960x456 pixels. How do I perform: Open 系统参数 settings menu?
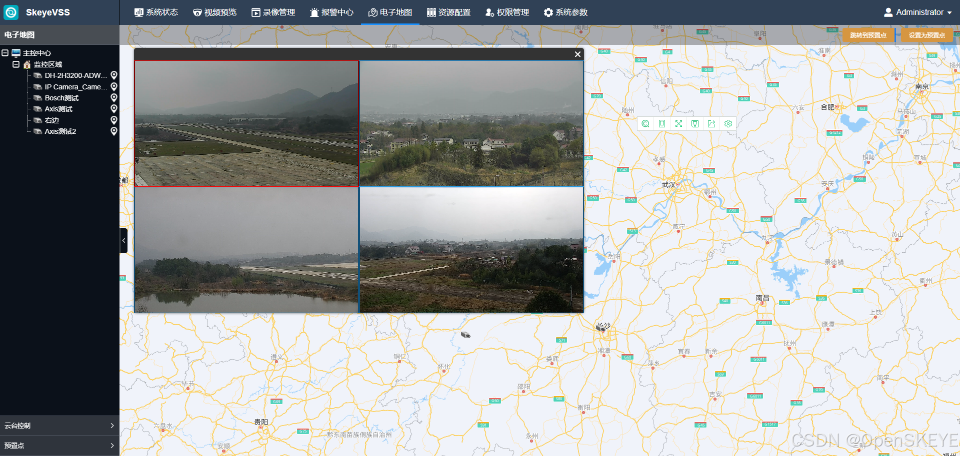(x=565, y=12)
